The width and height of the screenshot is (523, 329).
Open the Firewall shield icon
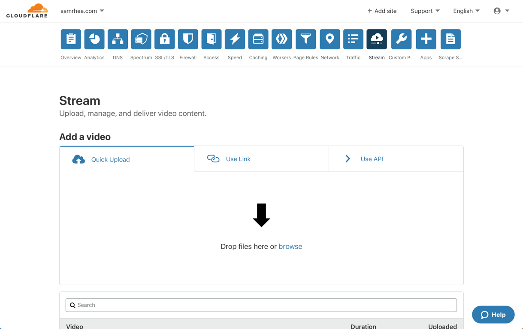pyautogui.click(x=188, y=39)
